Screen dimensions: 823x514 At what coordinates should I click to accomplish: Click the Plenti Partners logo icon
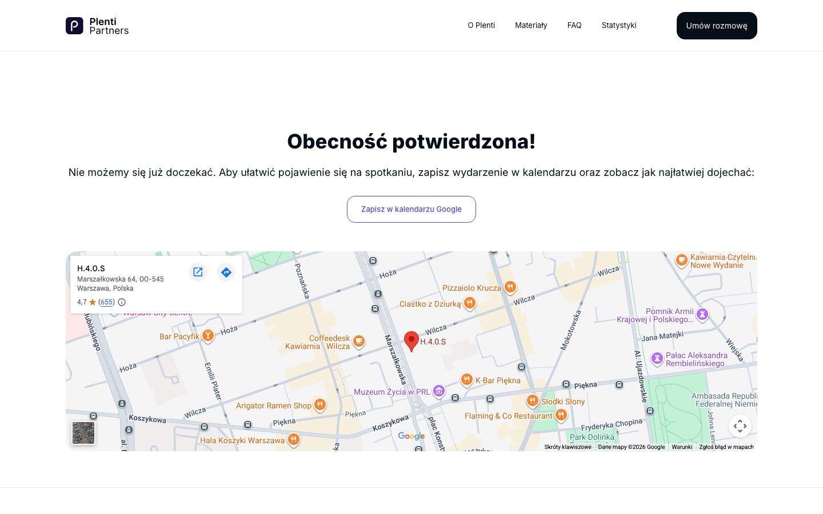[x=74, y=26]
